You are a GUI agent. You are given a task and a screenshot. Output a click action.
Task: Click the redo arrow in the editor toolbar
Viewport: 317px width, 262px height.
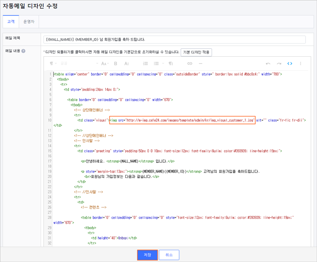279,64
